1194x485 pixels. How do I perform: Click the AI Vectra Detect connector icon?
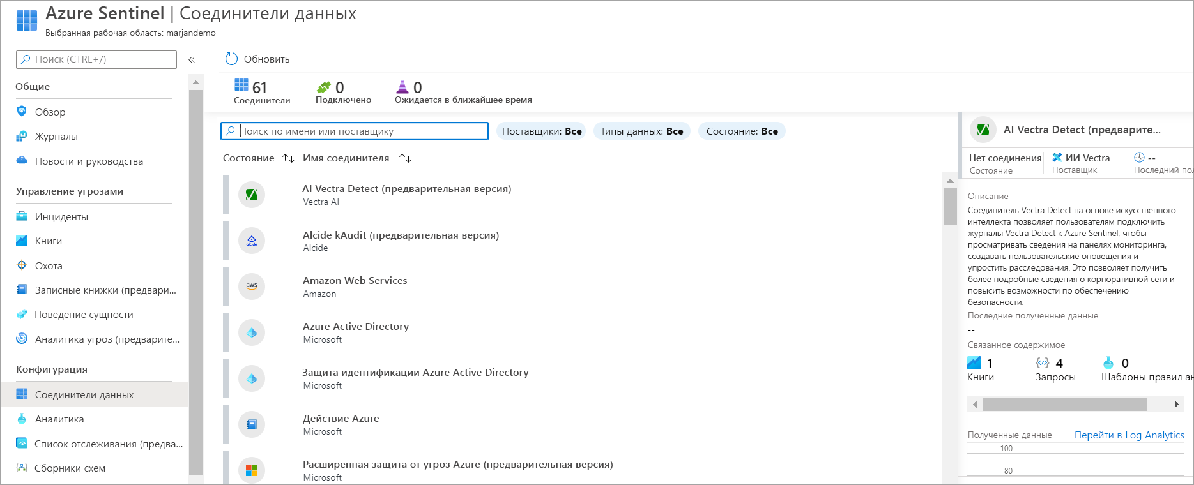[252, 195]
